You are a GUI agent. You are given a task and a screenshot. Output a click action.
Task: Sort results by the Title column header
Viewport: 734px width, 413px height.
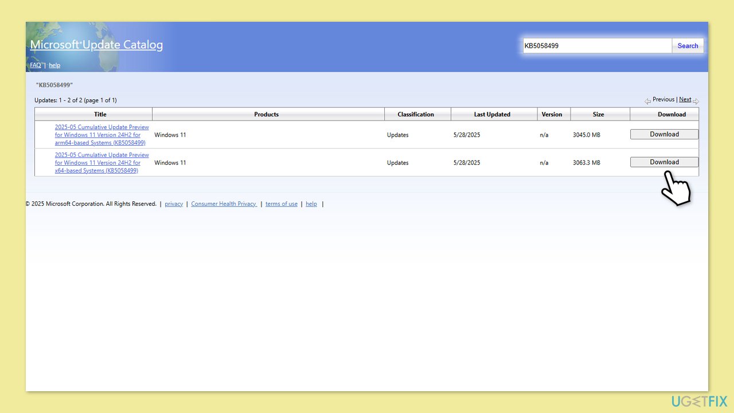click(100, 114)
